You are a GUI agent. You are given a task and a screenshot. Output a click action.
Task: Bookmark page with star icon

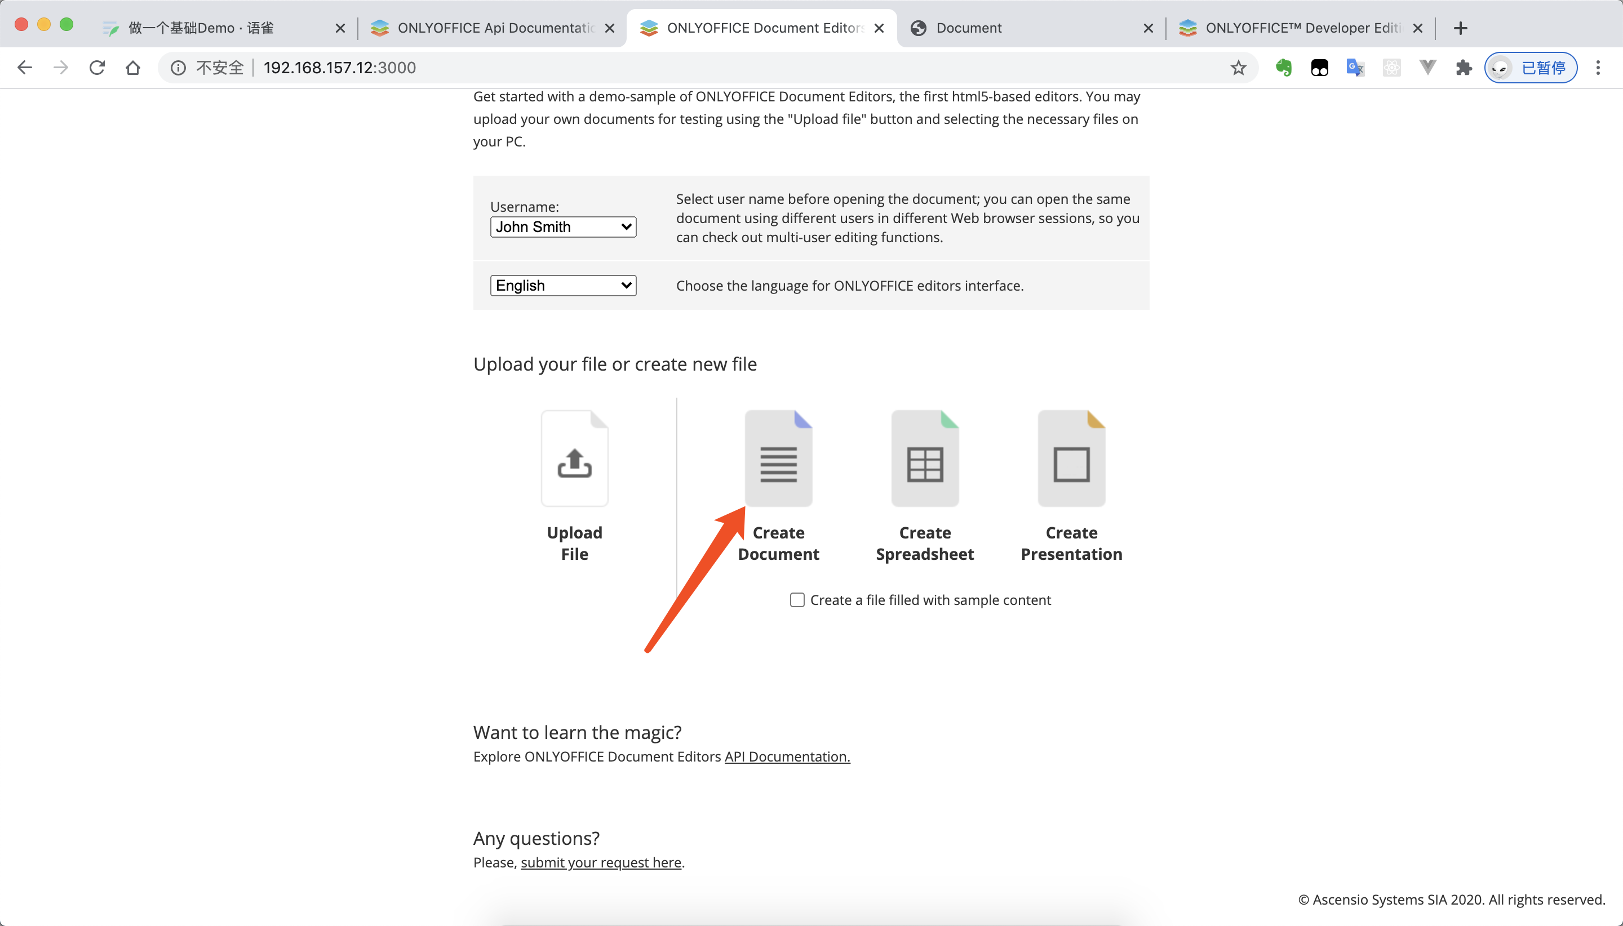(1238, 68)
